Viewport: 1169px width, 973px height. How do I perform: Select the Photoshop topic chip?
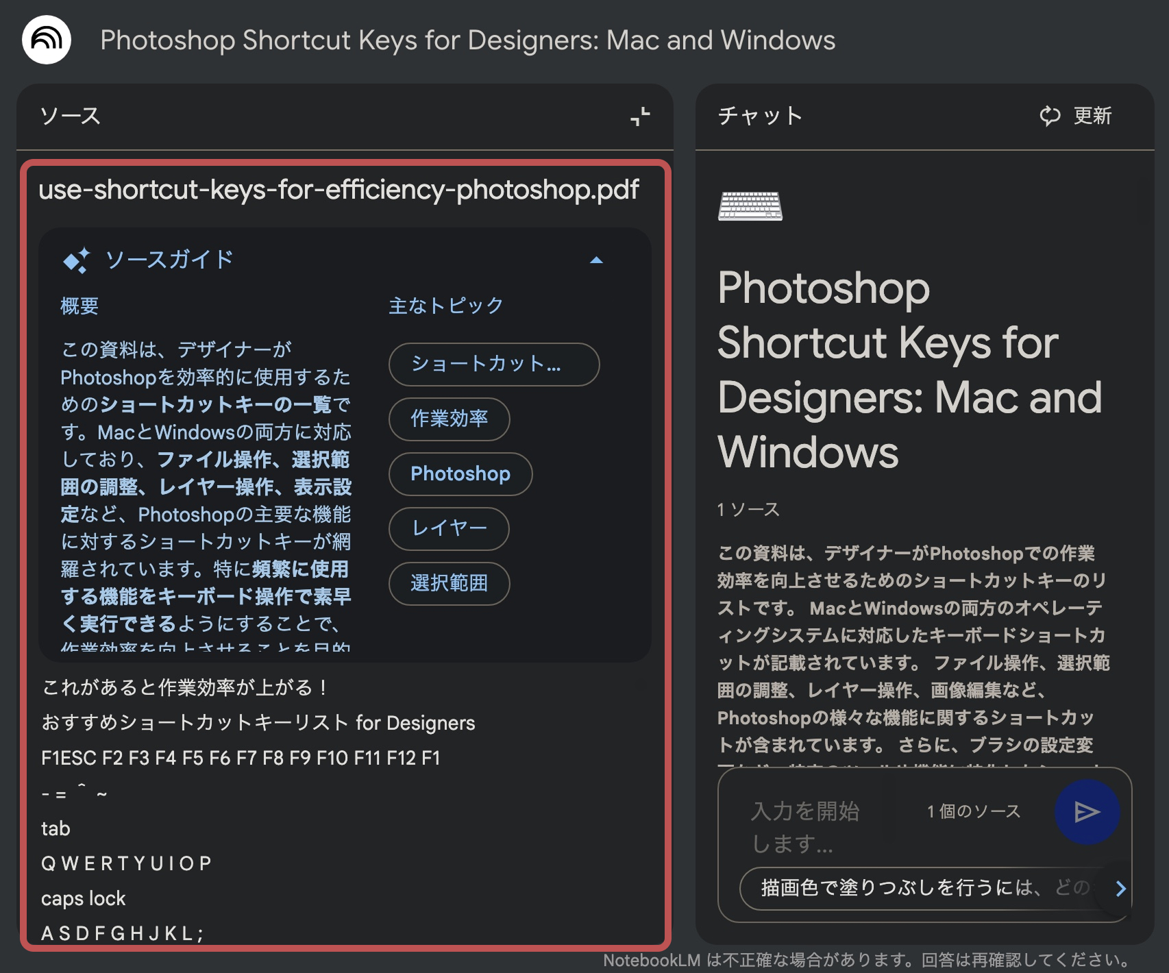click(460, 474)
